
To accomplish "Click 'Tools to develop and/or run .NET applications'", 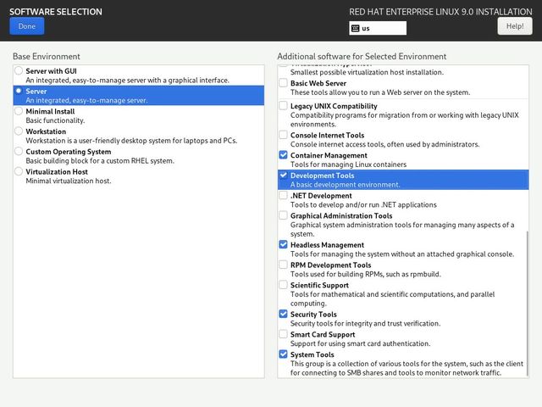I will click(363, 204).
